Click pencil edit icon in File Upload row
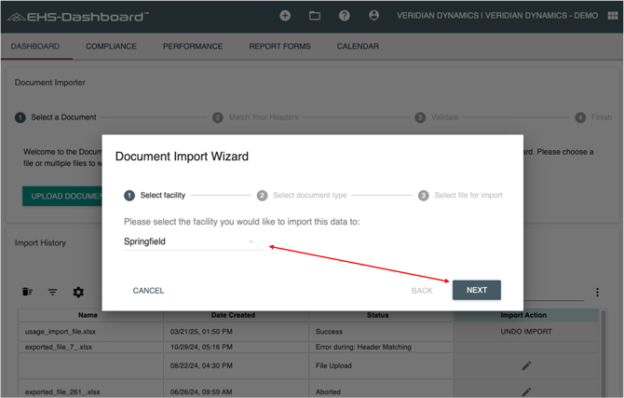Screen dimensions: 624x398 (x=526, y=365)
